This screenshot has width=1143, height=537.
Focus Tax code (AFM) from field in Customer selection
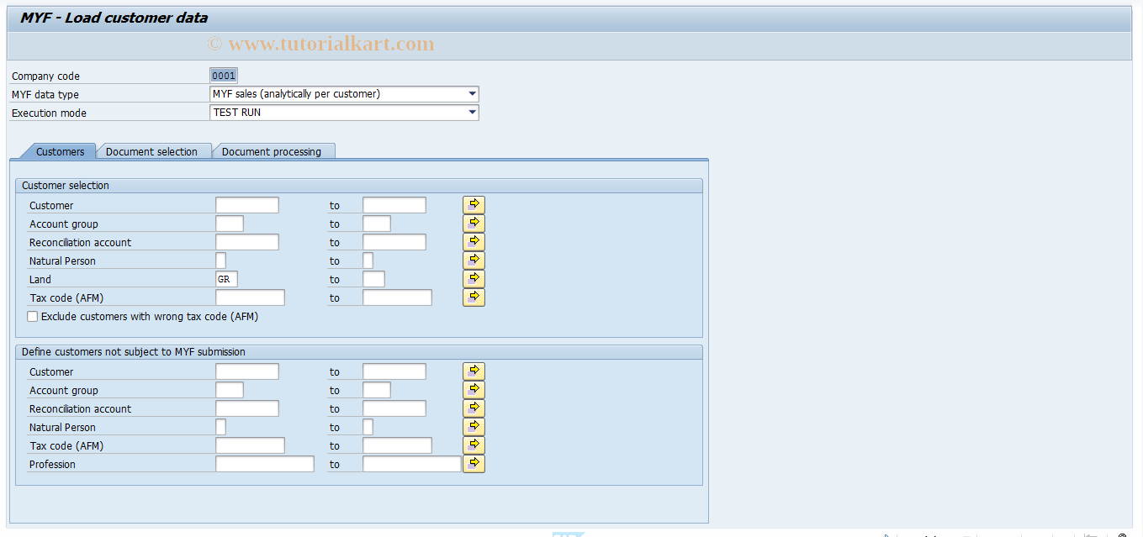pos(251,297)
